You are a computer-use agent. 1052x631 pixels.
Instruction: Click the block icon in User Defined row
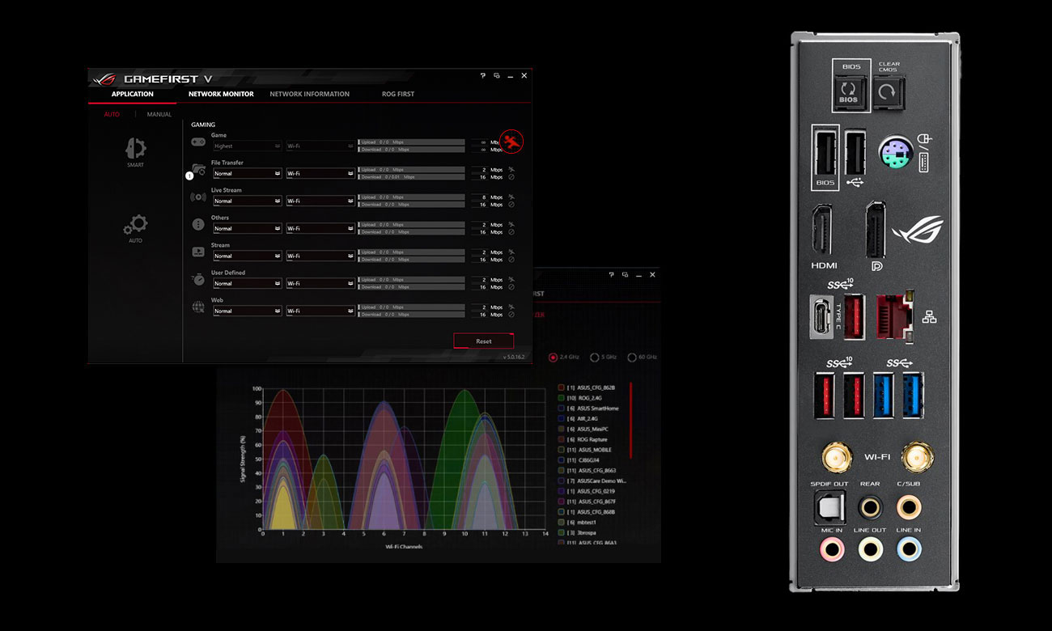(511, 287)
